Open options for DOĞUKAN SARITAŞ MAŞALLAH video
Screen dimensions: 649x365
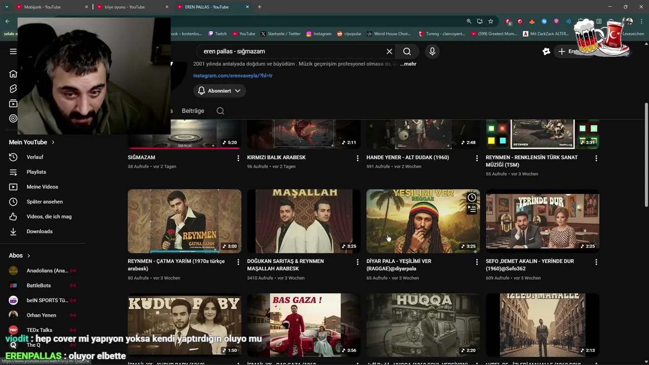coord(357,262)
